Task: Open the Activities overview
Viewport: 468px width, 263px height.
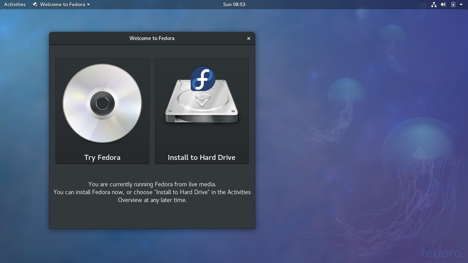Action: click(15, 4)
